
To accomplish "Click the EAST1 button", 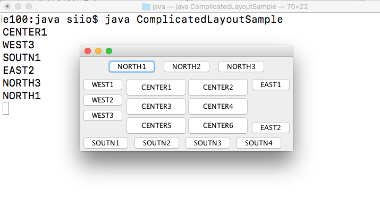I will pos(271,85).
